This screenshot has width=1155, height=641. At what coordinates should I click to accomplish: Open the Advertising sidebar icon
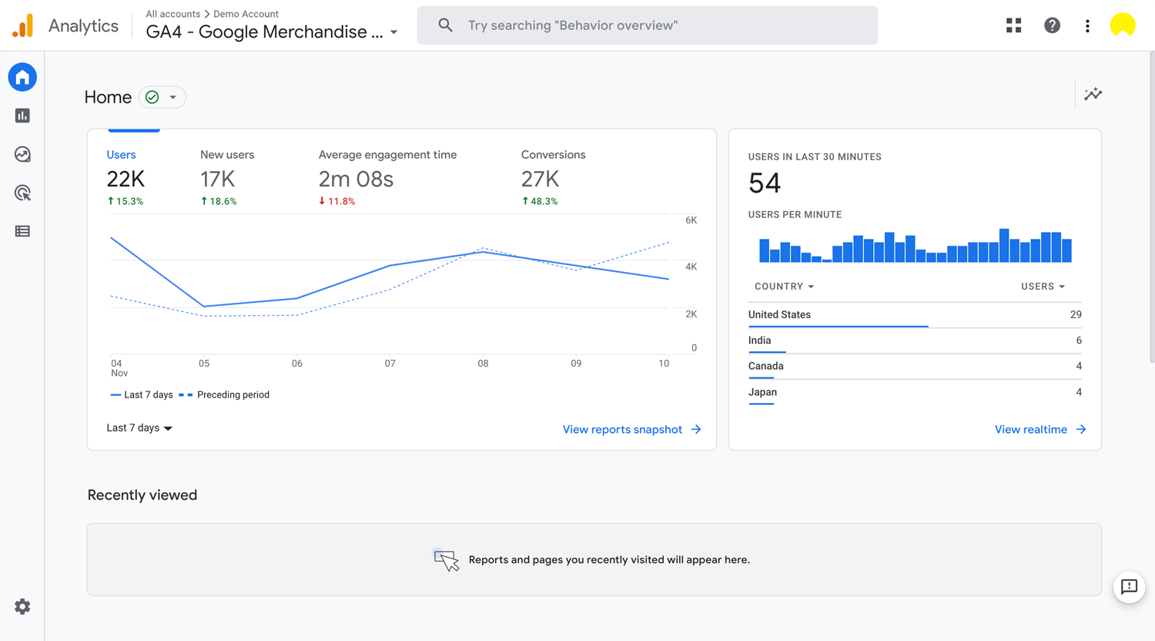(22, 193)
